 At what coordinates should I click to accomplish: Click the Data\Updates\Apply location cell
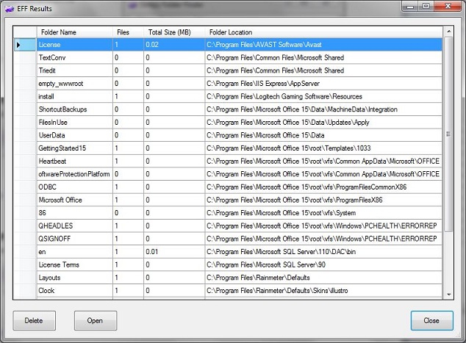pyautogui.click(x=323, y=123)
